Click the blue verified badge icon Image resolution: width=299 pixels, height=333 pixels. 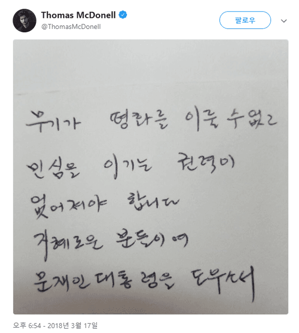coord(123,15)
